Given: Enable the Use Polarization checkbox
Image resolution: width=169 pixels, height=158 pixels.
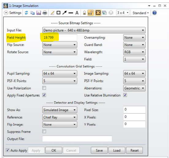Looking at the screenshot, I should 44,88.
